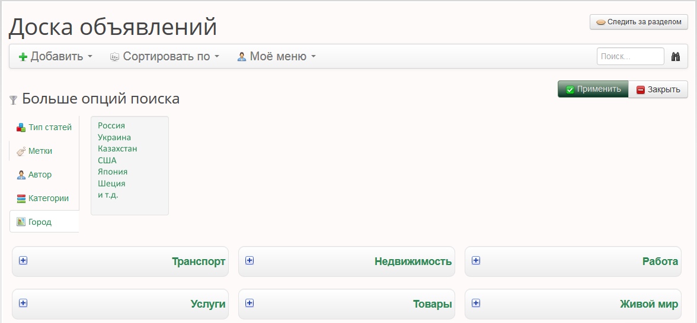Open the Живой мир category link

click(x=649, y=304)
